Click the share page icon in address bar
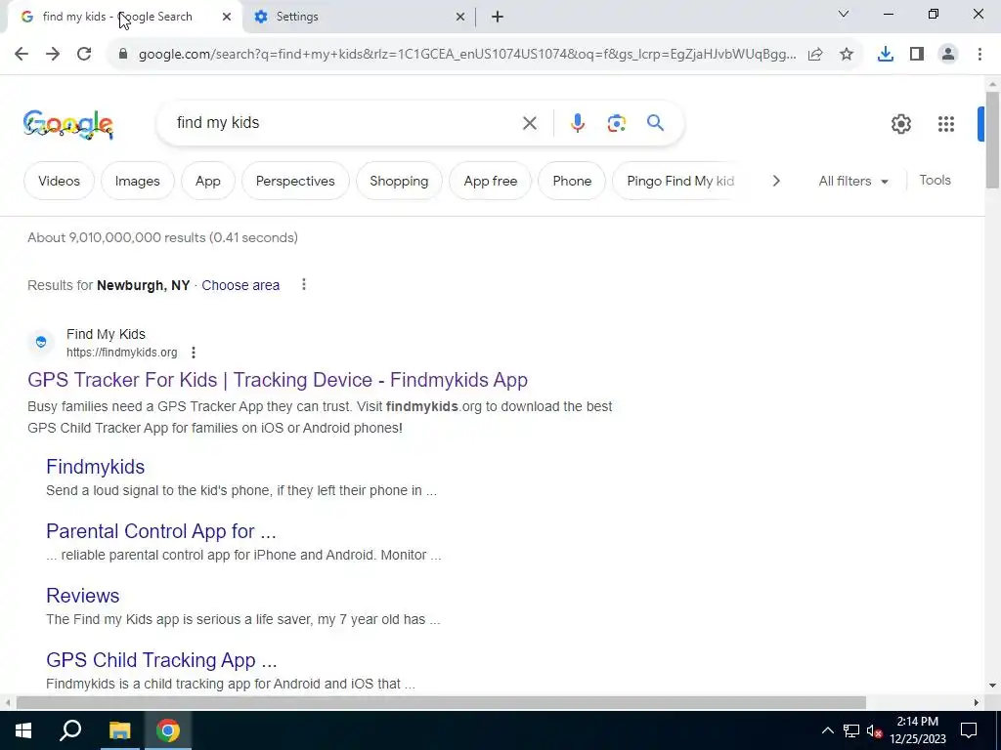1001x750 pixels. tap(815, 55)
